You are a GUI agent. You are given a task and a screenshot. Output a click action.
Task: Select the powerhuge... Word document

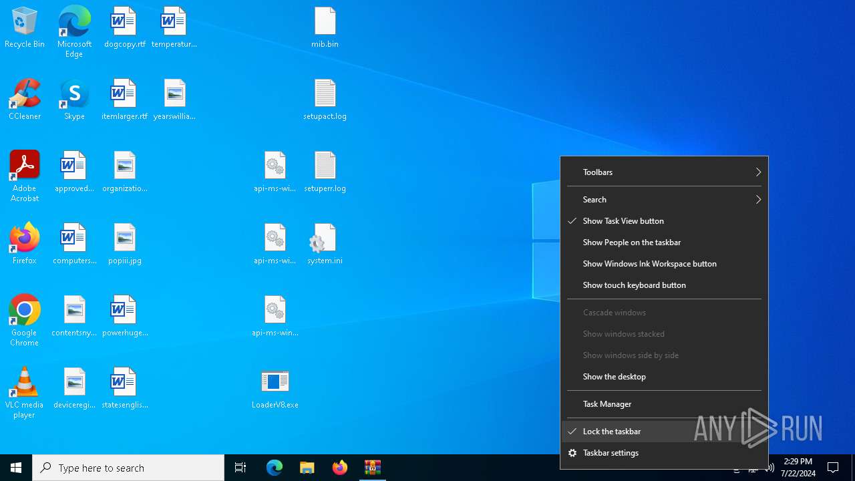125,317
